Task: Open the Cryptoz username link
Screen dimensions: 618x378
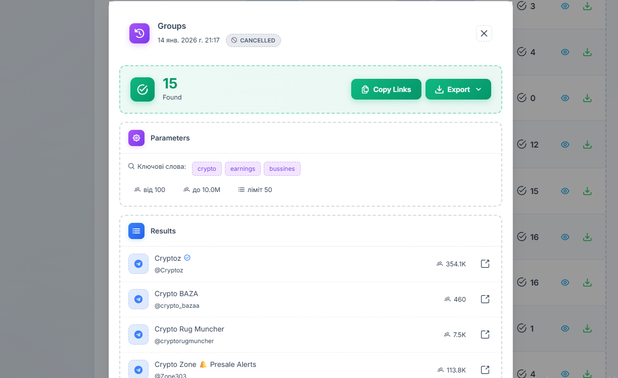Action: (x=169, y=270)
